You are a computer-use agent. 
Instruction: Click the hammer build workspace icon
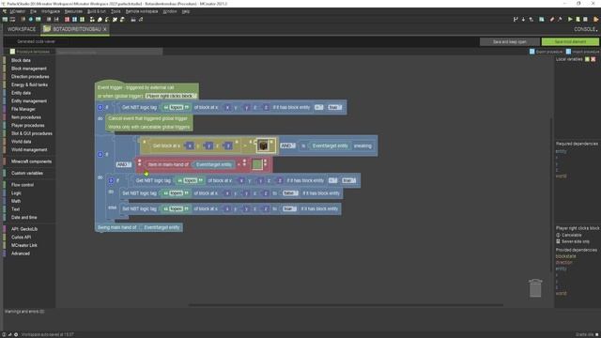(560, 19)
